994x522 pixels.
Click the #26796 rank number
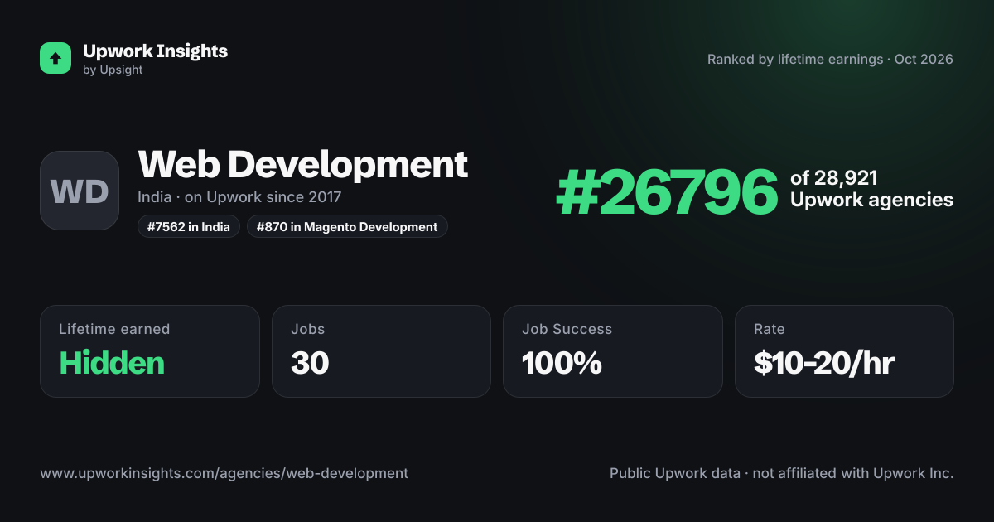pos(667,191)
